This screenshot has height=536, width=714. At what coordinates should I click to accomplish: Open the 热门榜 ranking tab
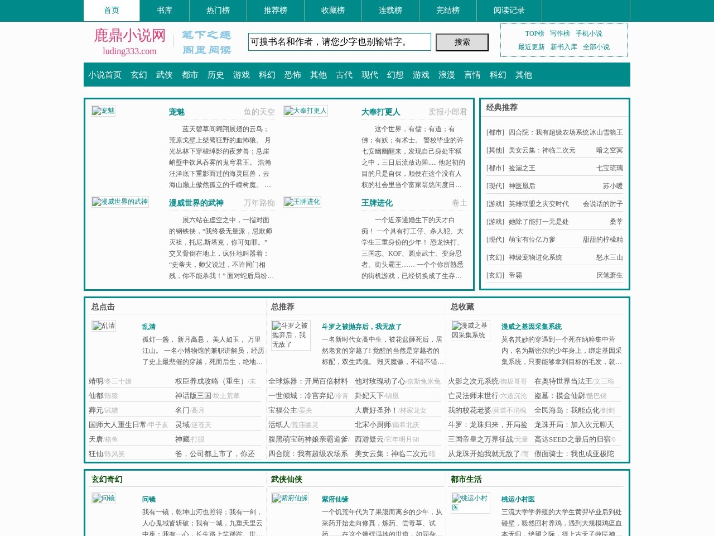point(218,11)
